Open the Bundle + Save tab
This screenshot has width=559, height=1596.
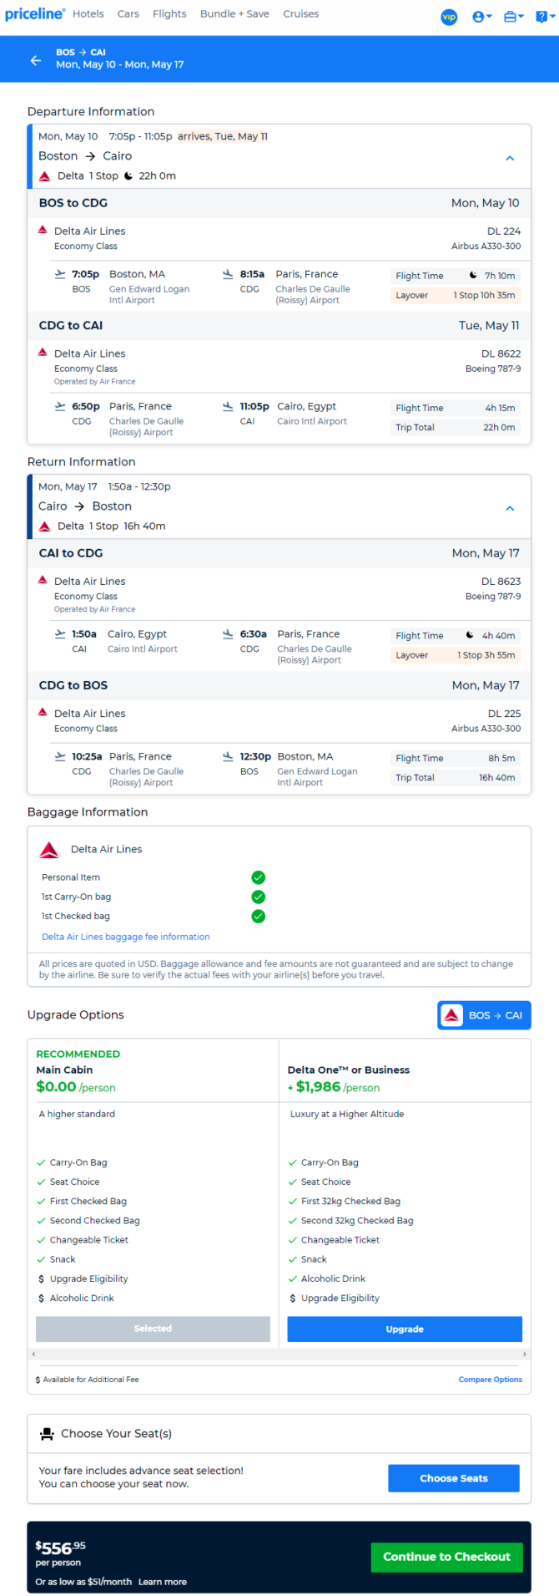click(234, 14)
